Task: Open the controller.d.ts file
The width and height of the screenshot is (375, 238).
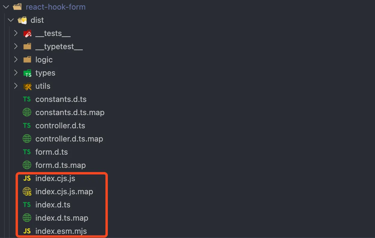Action: [x=60, y=126]
